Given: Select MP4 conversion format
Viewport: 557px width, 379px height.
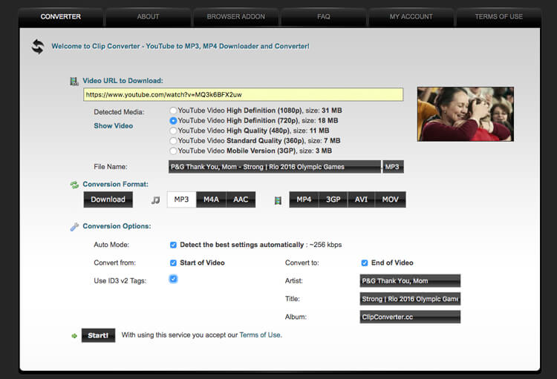Looking at the screenshot, I should [x=304, y=200].
